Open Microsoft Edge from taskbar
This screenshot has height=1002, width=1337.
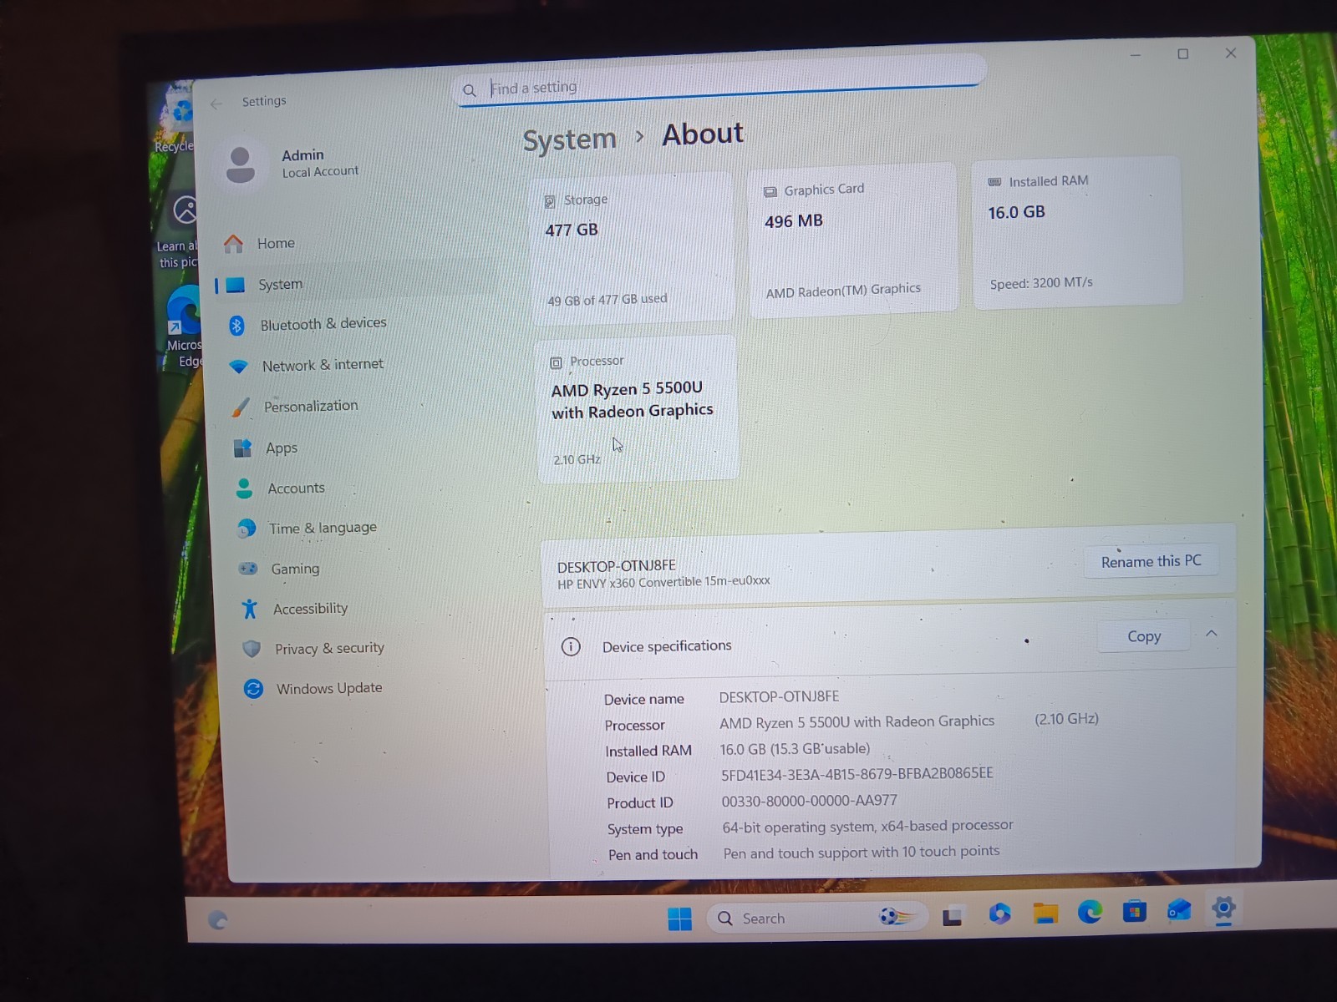coord(1090,912)
